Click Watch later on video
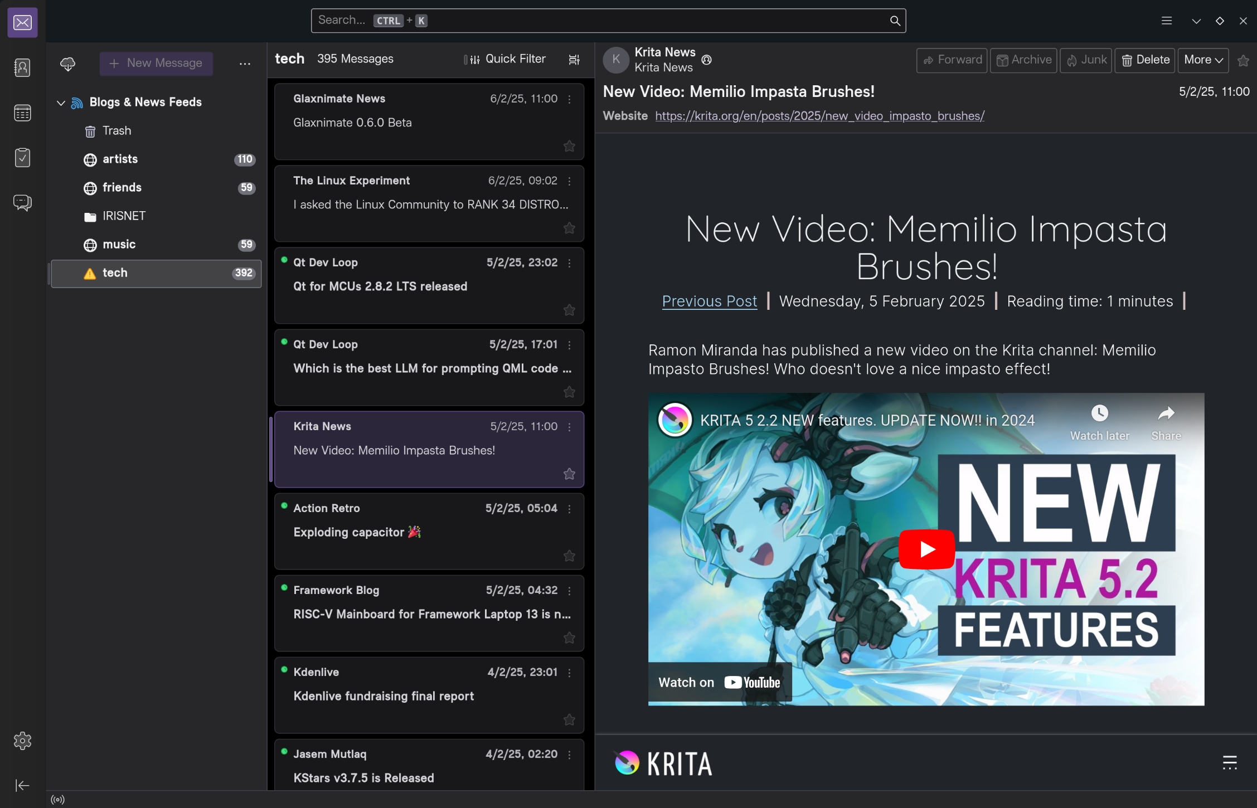 [x=1099, y=423]
